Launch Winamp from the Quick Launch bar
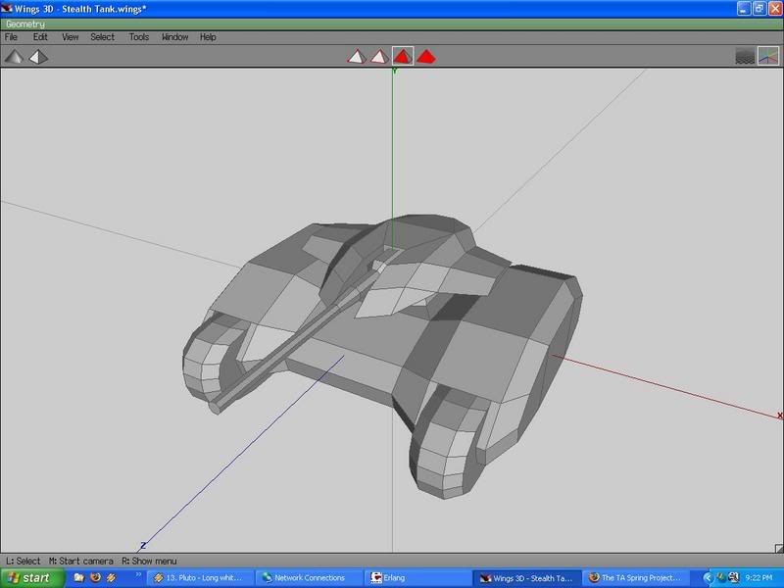 click(x=111, y=577)
